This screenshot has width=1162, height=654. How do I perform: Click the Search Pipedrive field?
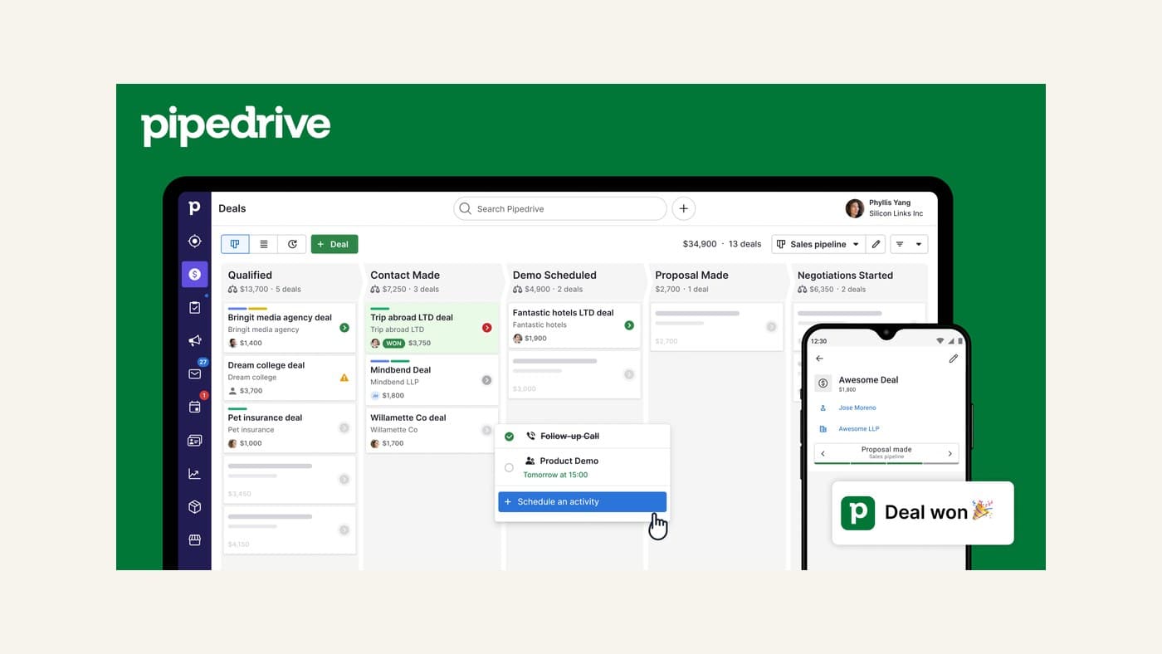(x=560, y=208)
